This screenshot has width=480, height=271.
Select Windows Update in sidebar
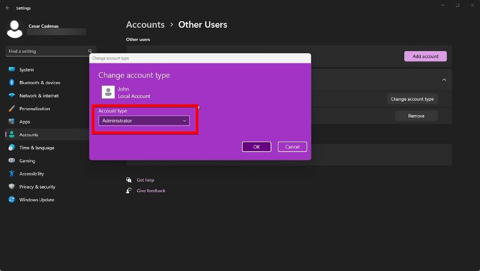coord(37,200)
